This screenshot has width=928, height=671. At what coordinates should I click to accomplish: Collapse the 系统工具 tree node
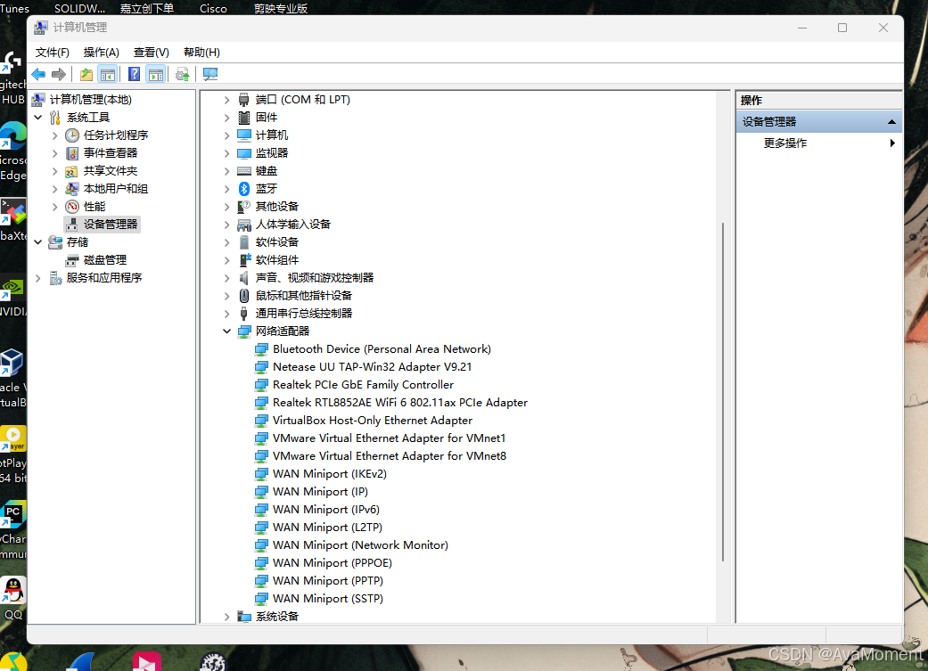[x=37, y=118]
